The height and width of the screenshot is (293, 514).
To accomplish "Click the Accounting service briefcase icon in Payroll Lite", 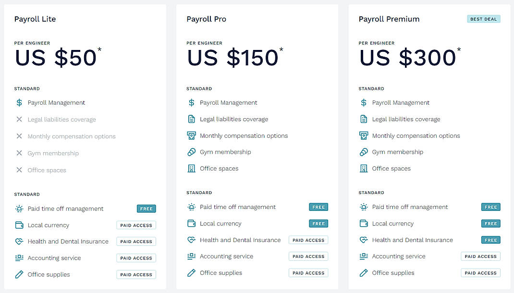I will (x=19, y=258).
